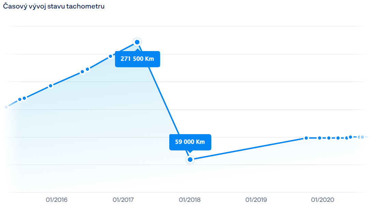This screenshot has width=373, height=206.
Task: Click the peak data point above 271 500 Km
Action: (137, 42)
